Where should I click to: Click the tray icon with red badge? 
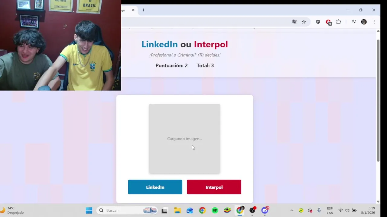(x=310, y=210)
